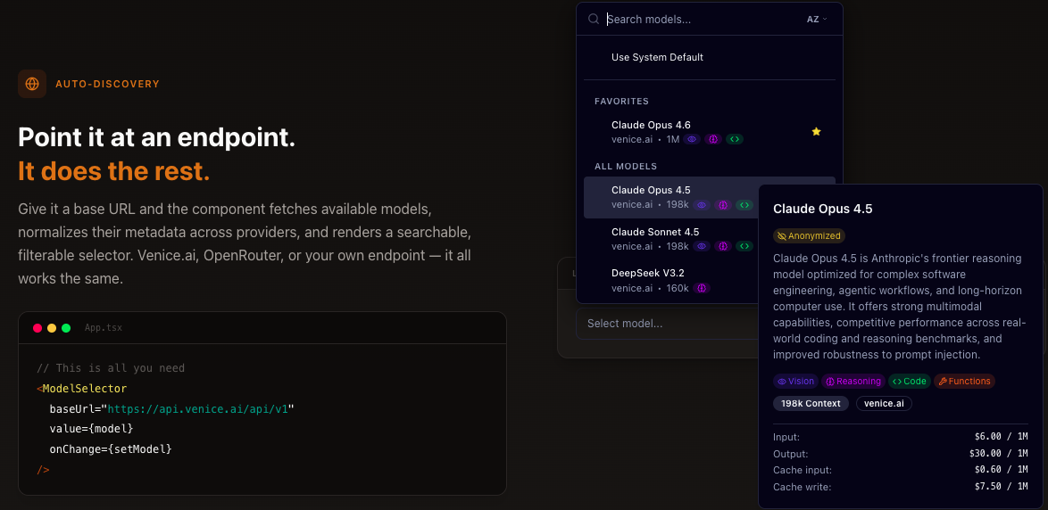Select Claude Opus 4.6 from Favorites
The width and height of the screenshot is (1048, 510).
710,131
